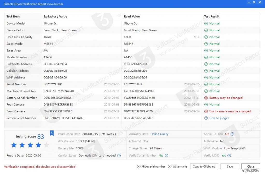Viewport: 265px width, 174px height.
Task: Click red X icon for Front camera changed
Action: pyautogui.click(x=206, y=111)
